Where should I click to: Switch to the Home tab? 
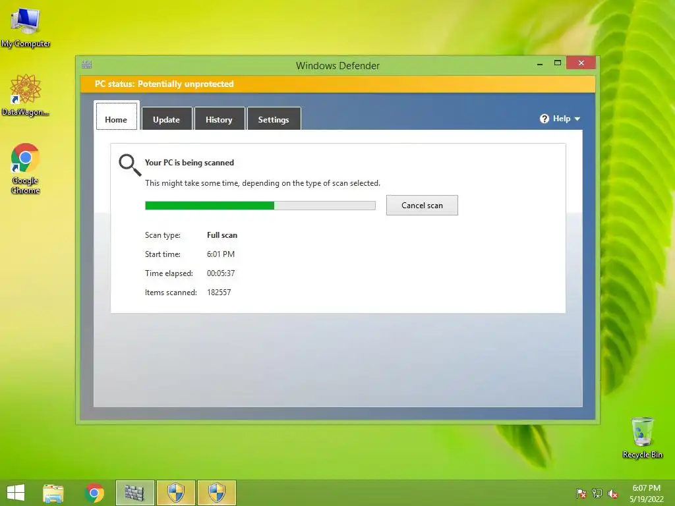point(116,116)
